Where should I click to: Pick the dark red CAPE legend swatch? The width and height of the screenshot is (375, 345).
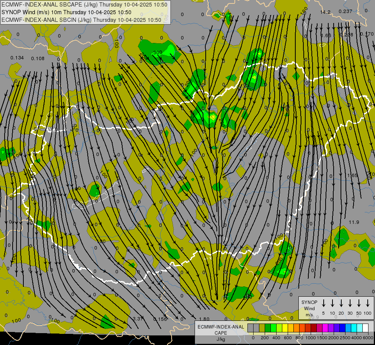coord(314,328)
